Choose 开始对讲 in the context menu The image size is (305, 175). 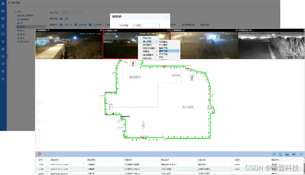click(148, 38)
